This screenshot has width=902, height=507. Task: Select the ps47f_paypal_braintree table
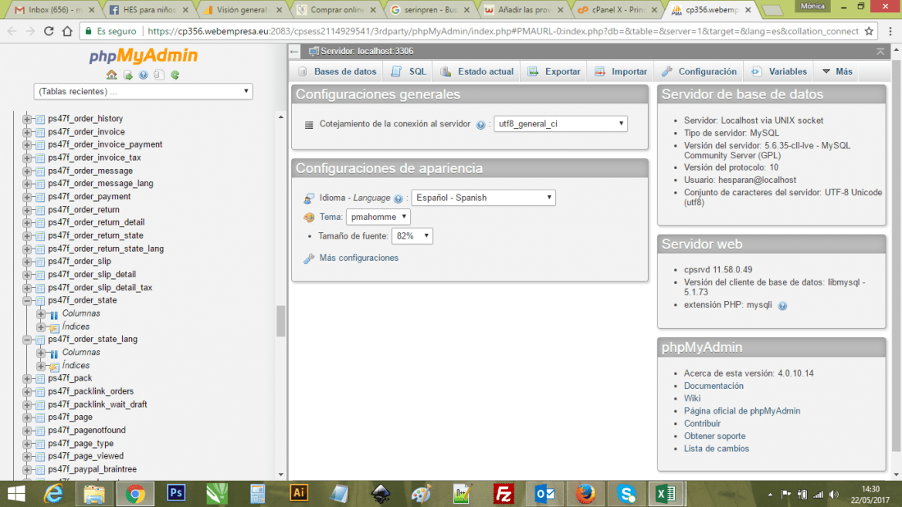[92, 469]
